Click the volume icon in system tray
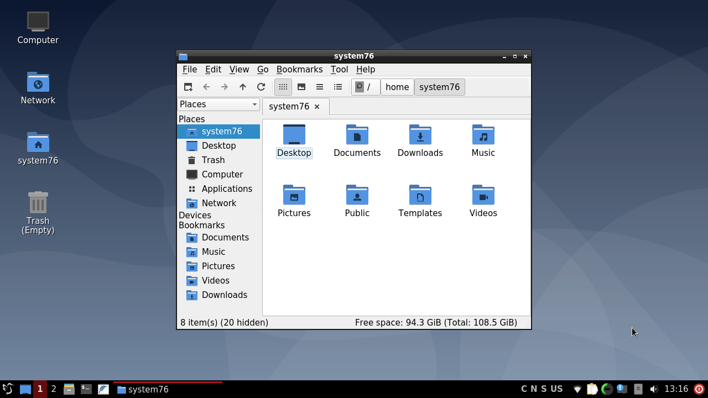 tap(654, 389)
